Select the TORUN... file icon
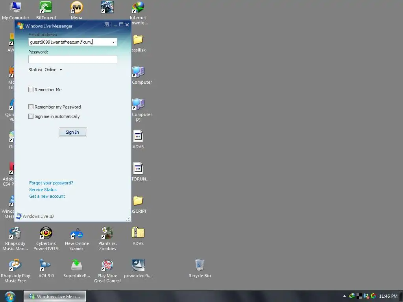 click(x=139, y=172)
